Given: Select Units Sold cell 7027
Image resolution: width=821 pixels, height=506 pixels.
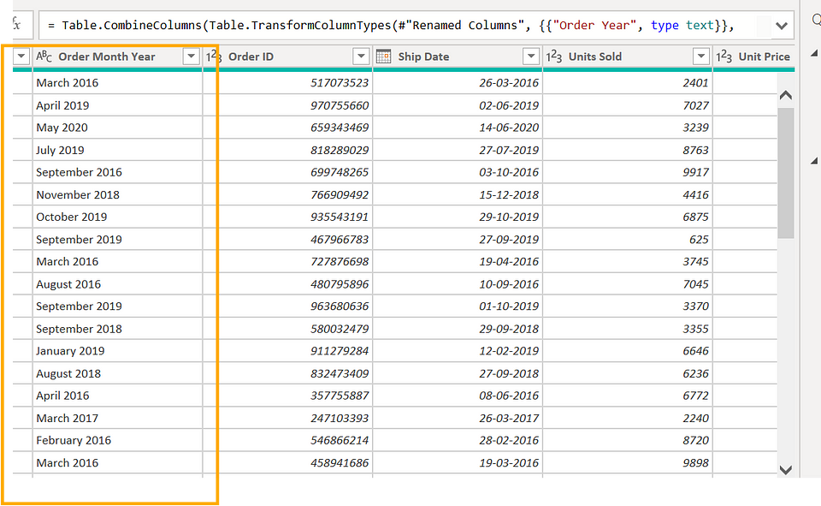Looking at the screenshot, I should click(x=627, y=105).
